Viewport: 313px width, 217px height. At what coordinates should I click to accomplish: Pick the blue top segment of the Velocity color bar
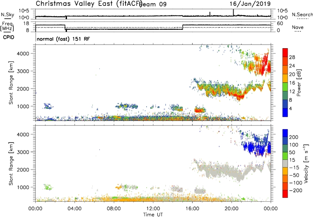pyautogui.click(x=285, y=133)
